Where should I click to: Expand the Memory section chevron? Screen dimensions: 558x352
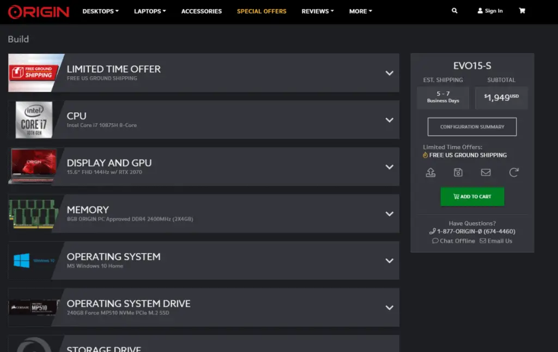[x=389, y=214]
